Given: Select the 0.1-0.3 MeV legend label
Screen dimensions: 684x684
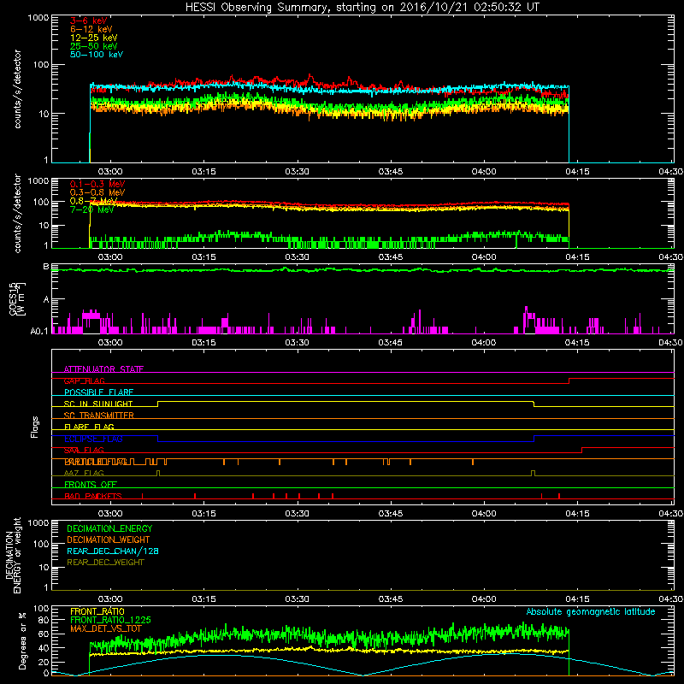Looking at the screenshot, I should tap(97, 184).
